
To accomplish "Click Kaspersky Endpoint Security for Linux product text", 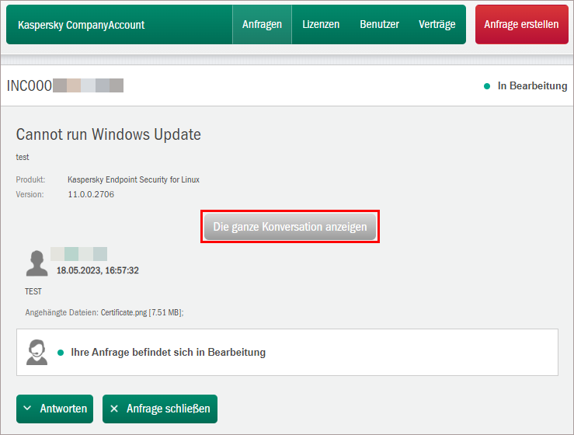I will (x=133, y=179).
